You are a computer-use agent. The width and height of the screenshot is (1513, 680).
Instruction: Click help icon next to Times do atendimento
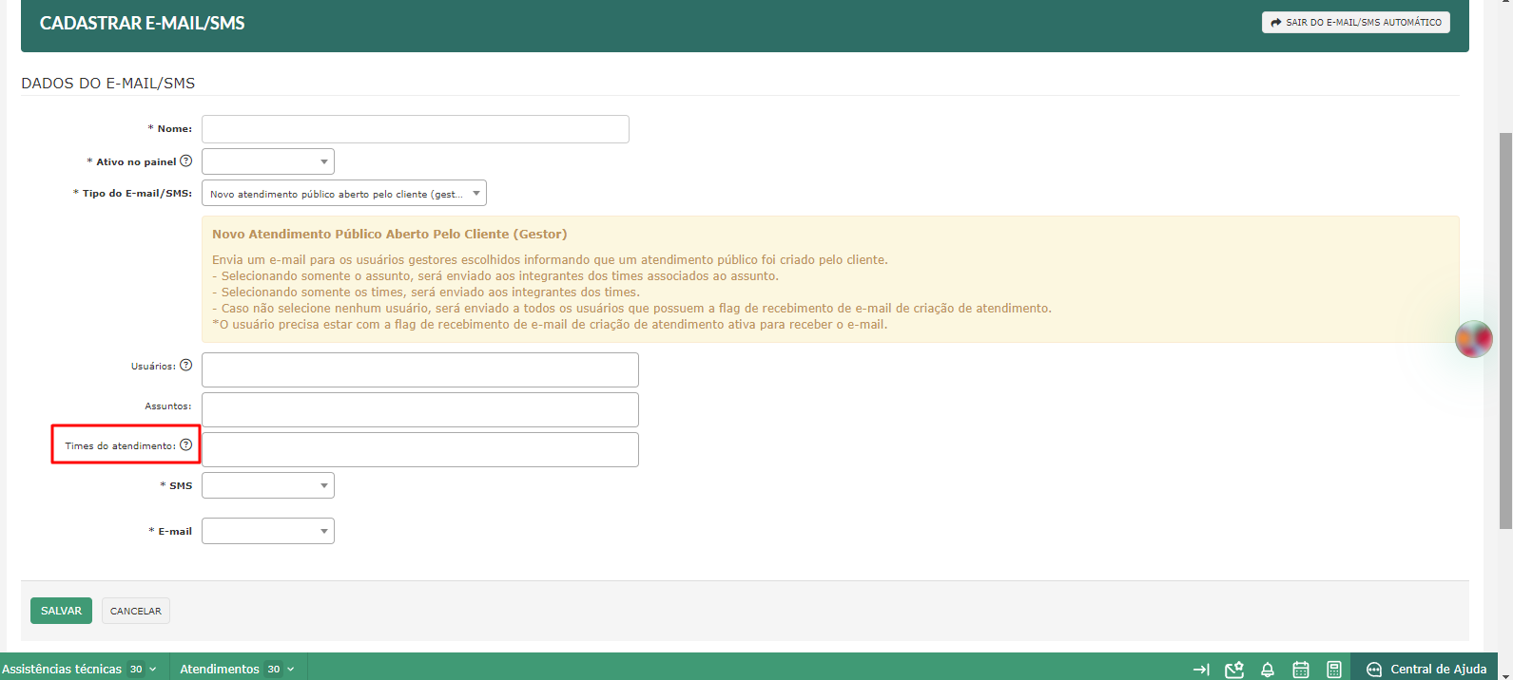click(x=186, y=444)
